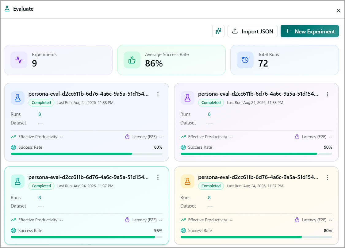Click the Latency stopwatch icon in the orange-flask card

click(x=297, y=220)
